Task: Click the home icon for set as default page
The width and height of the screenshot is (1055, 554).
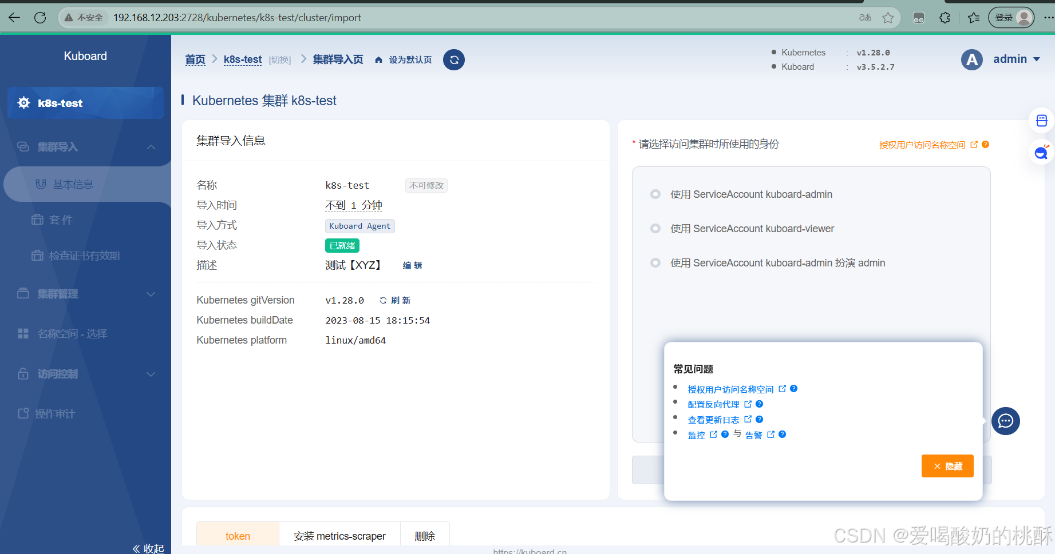Action: 378,60
